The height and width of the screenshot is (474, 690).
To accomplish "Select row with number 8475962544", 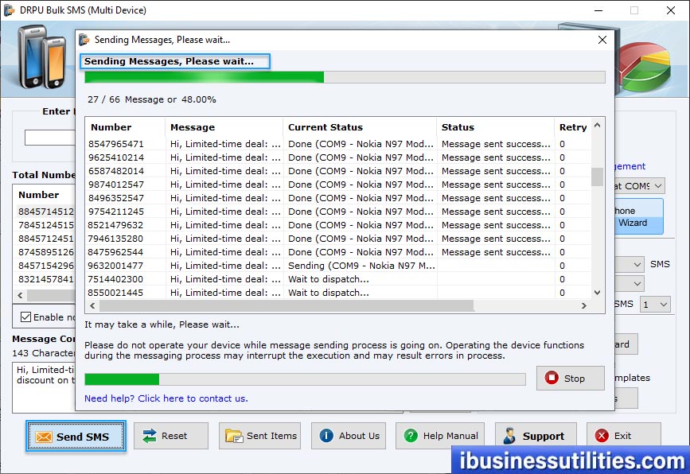I will (x=338, y=252).
